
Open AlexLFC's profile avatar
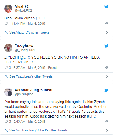(x=8, y=8)
